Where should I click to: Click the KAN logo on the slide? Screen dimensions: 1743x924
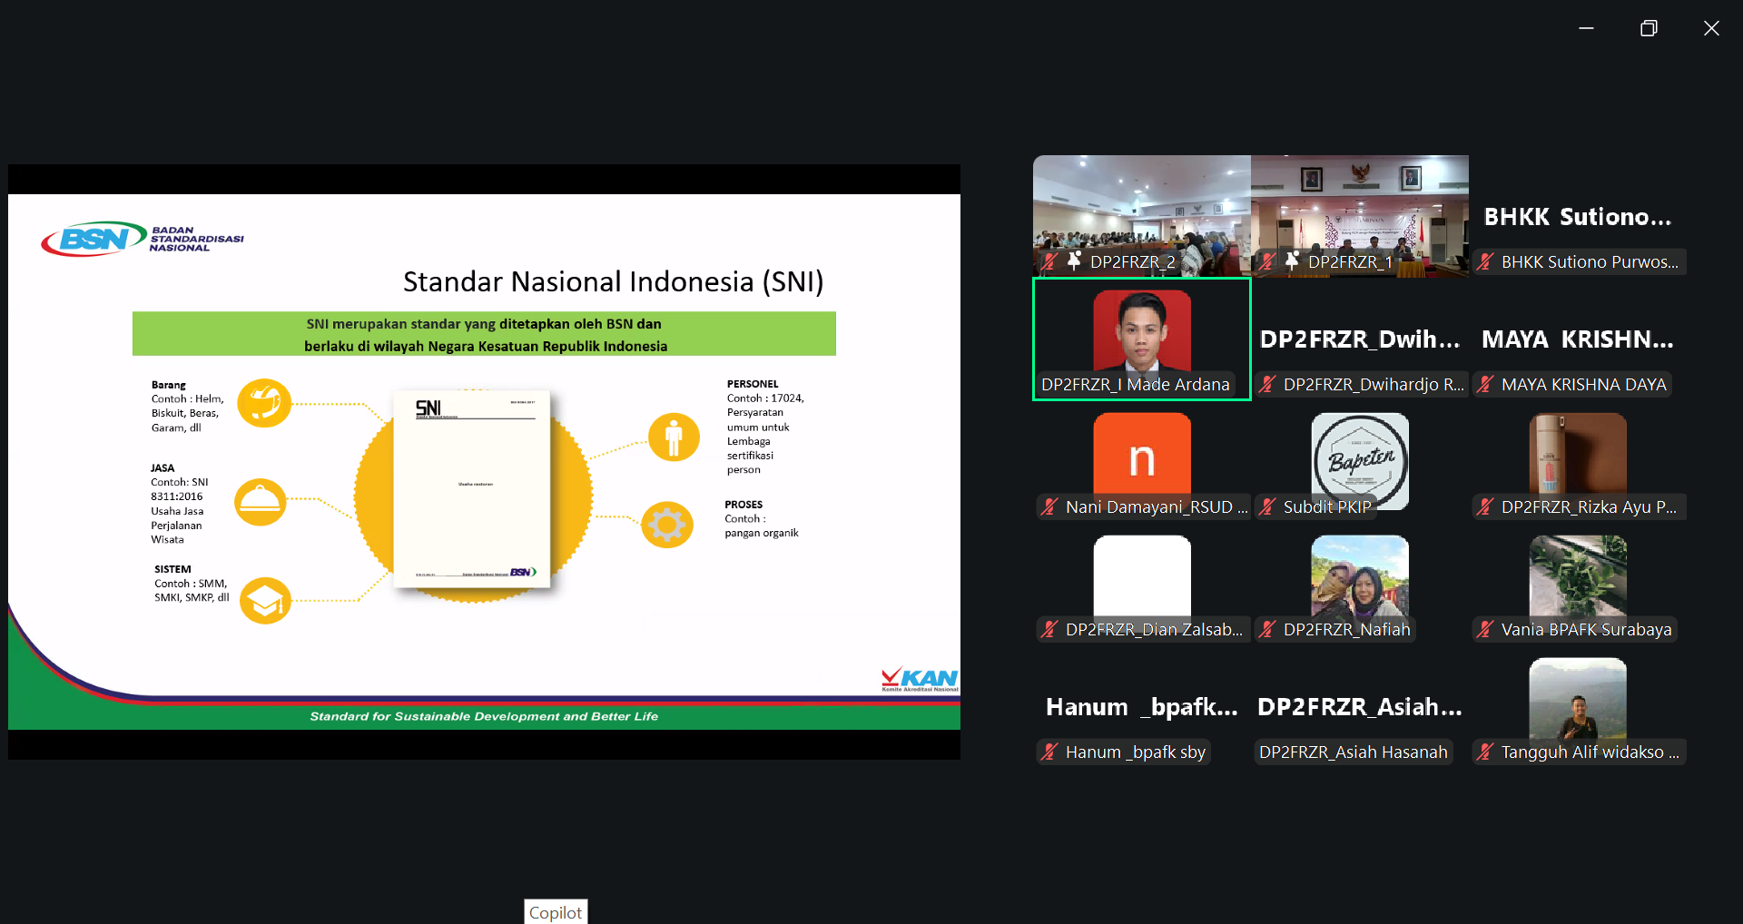tap(920, 679)
